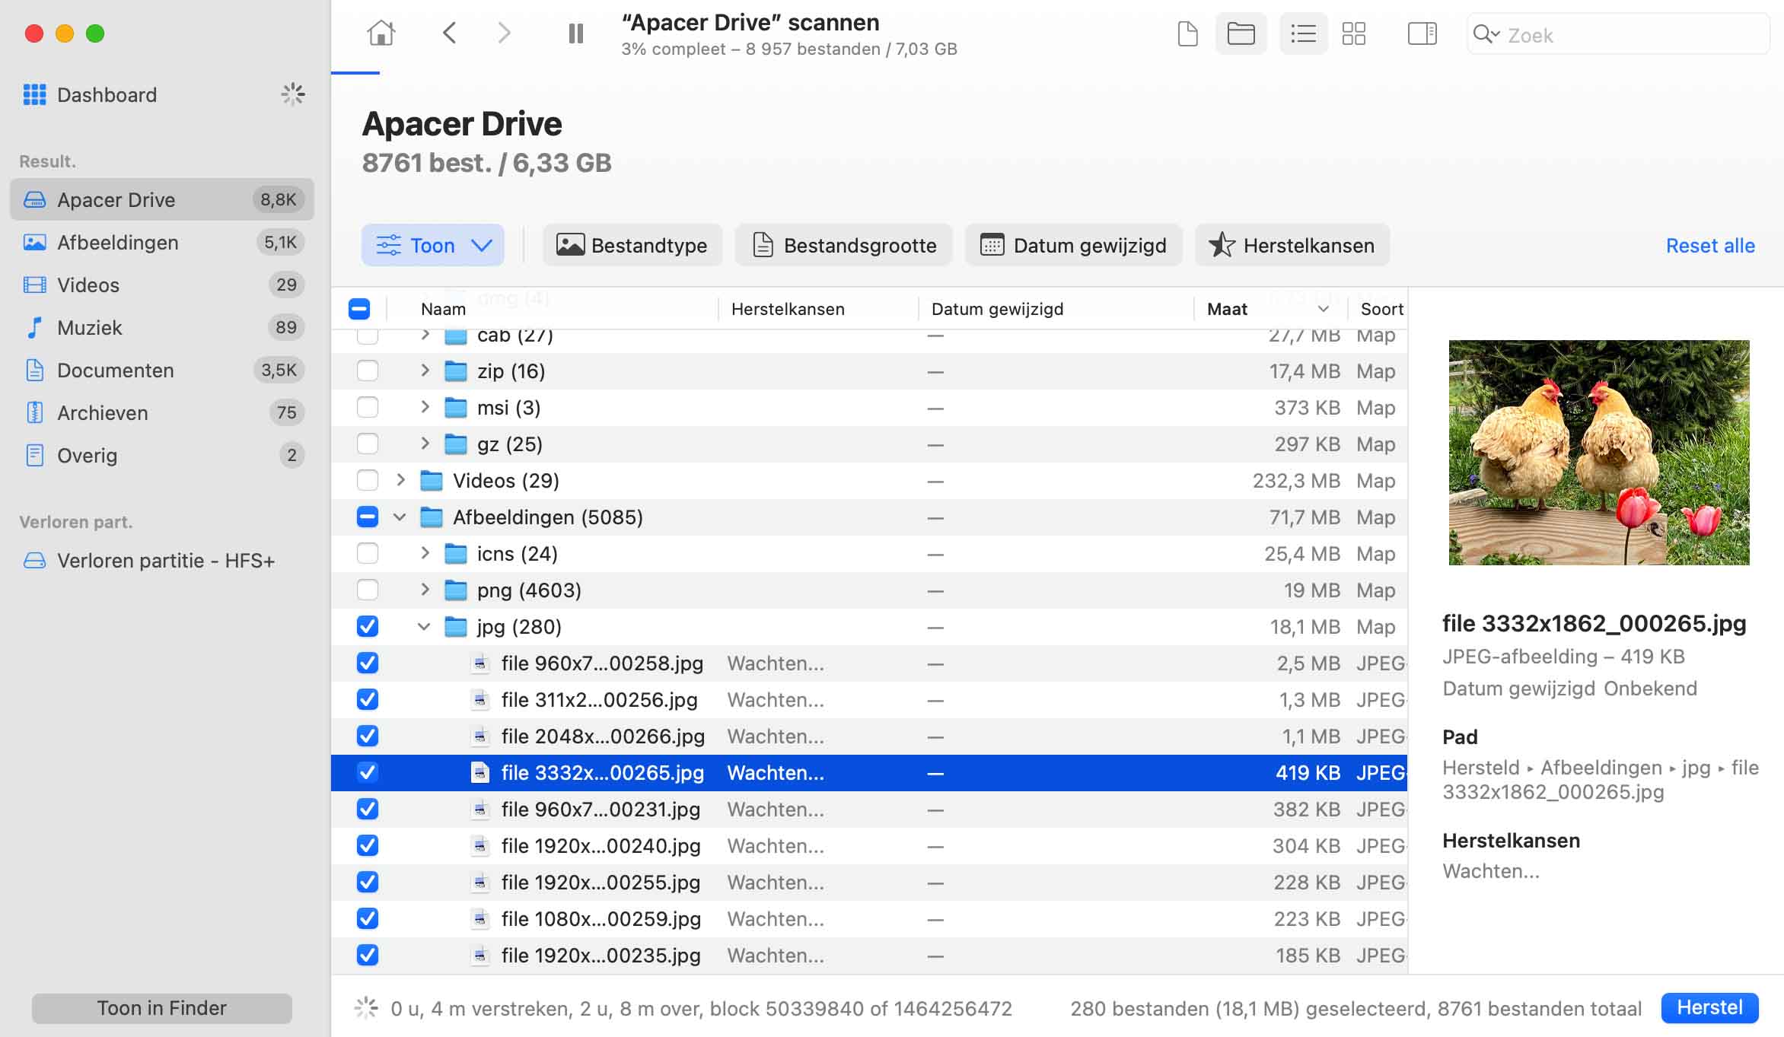Viewport: 1784px width, 1037px height.
Task: Navigate back with the left arrow
Action: [x=450, y=33]
